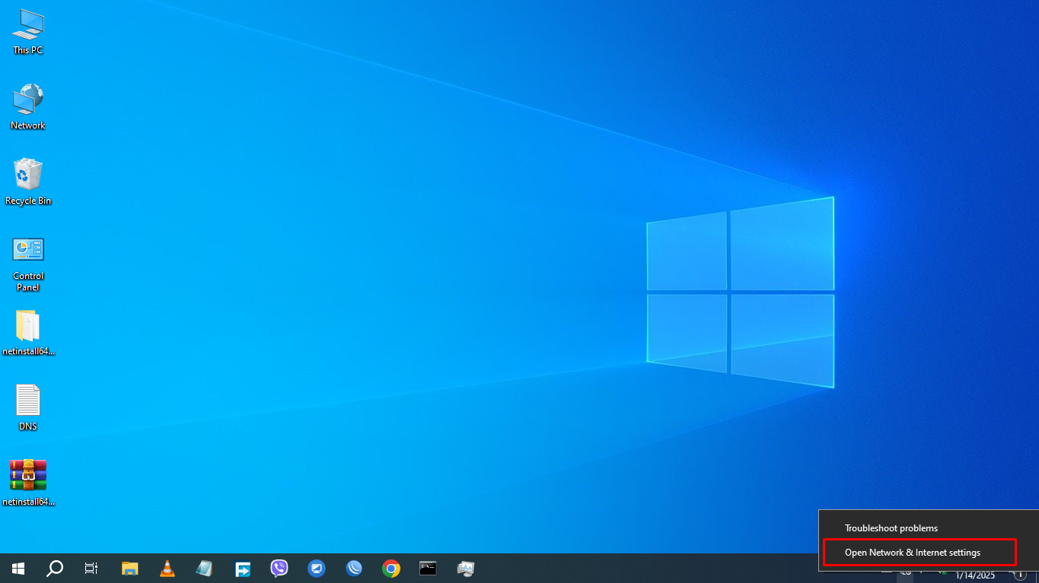Image resolution: width=1039 pixels, height=583 pixels.
Task: Open Task View from the taskbar
Action: coord(91,569)
